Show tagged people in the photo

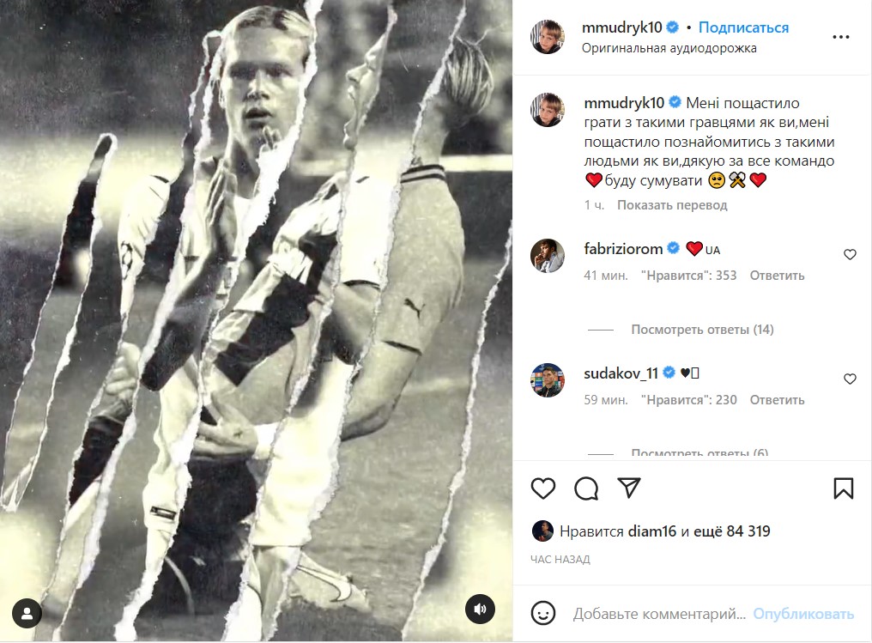[27, 613]
